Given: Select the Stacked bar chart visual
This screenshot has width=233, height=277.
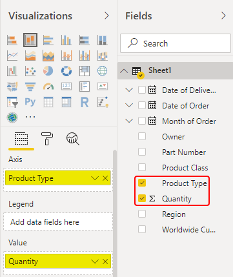Looking at the screenshot, I should click(x=12, y=40).
